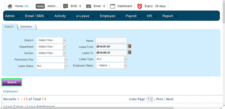Click the Next page link

coord(170,99)
